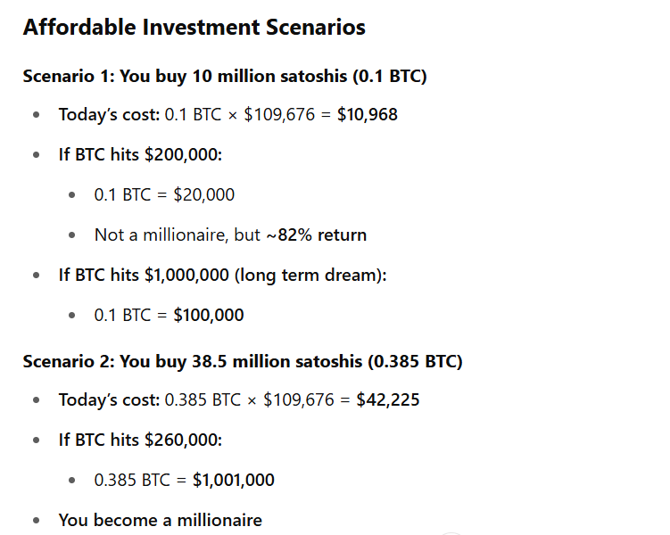Click the You become a millionaire line

pos(160,519)
